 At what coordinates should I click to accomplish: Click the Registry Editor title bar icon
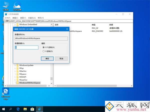click(x=6, y=14)
